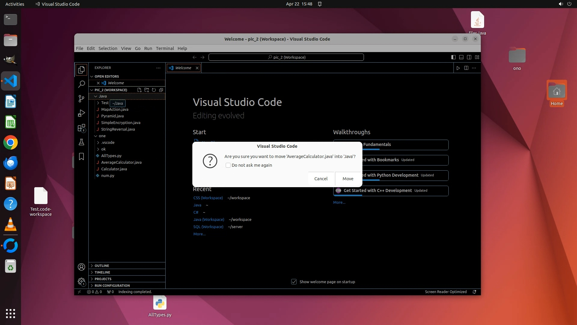Screen dimensions: 577x325
Task: Check 'Do not ask me again' checkbox
Action: [x=228, y=165]
